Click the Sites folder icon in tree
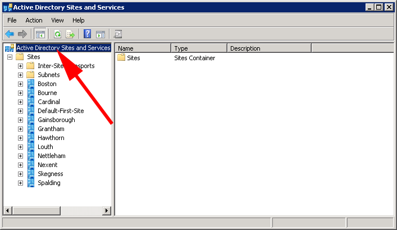The width and height of the screenshot is (397, 230). tap(20, 57)
